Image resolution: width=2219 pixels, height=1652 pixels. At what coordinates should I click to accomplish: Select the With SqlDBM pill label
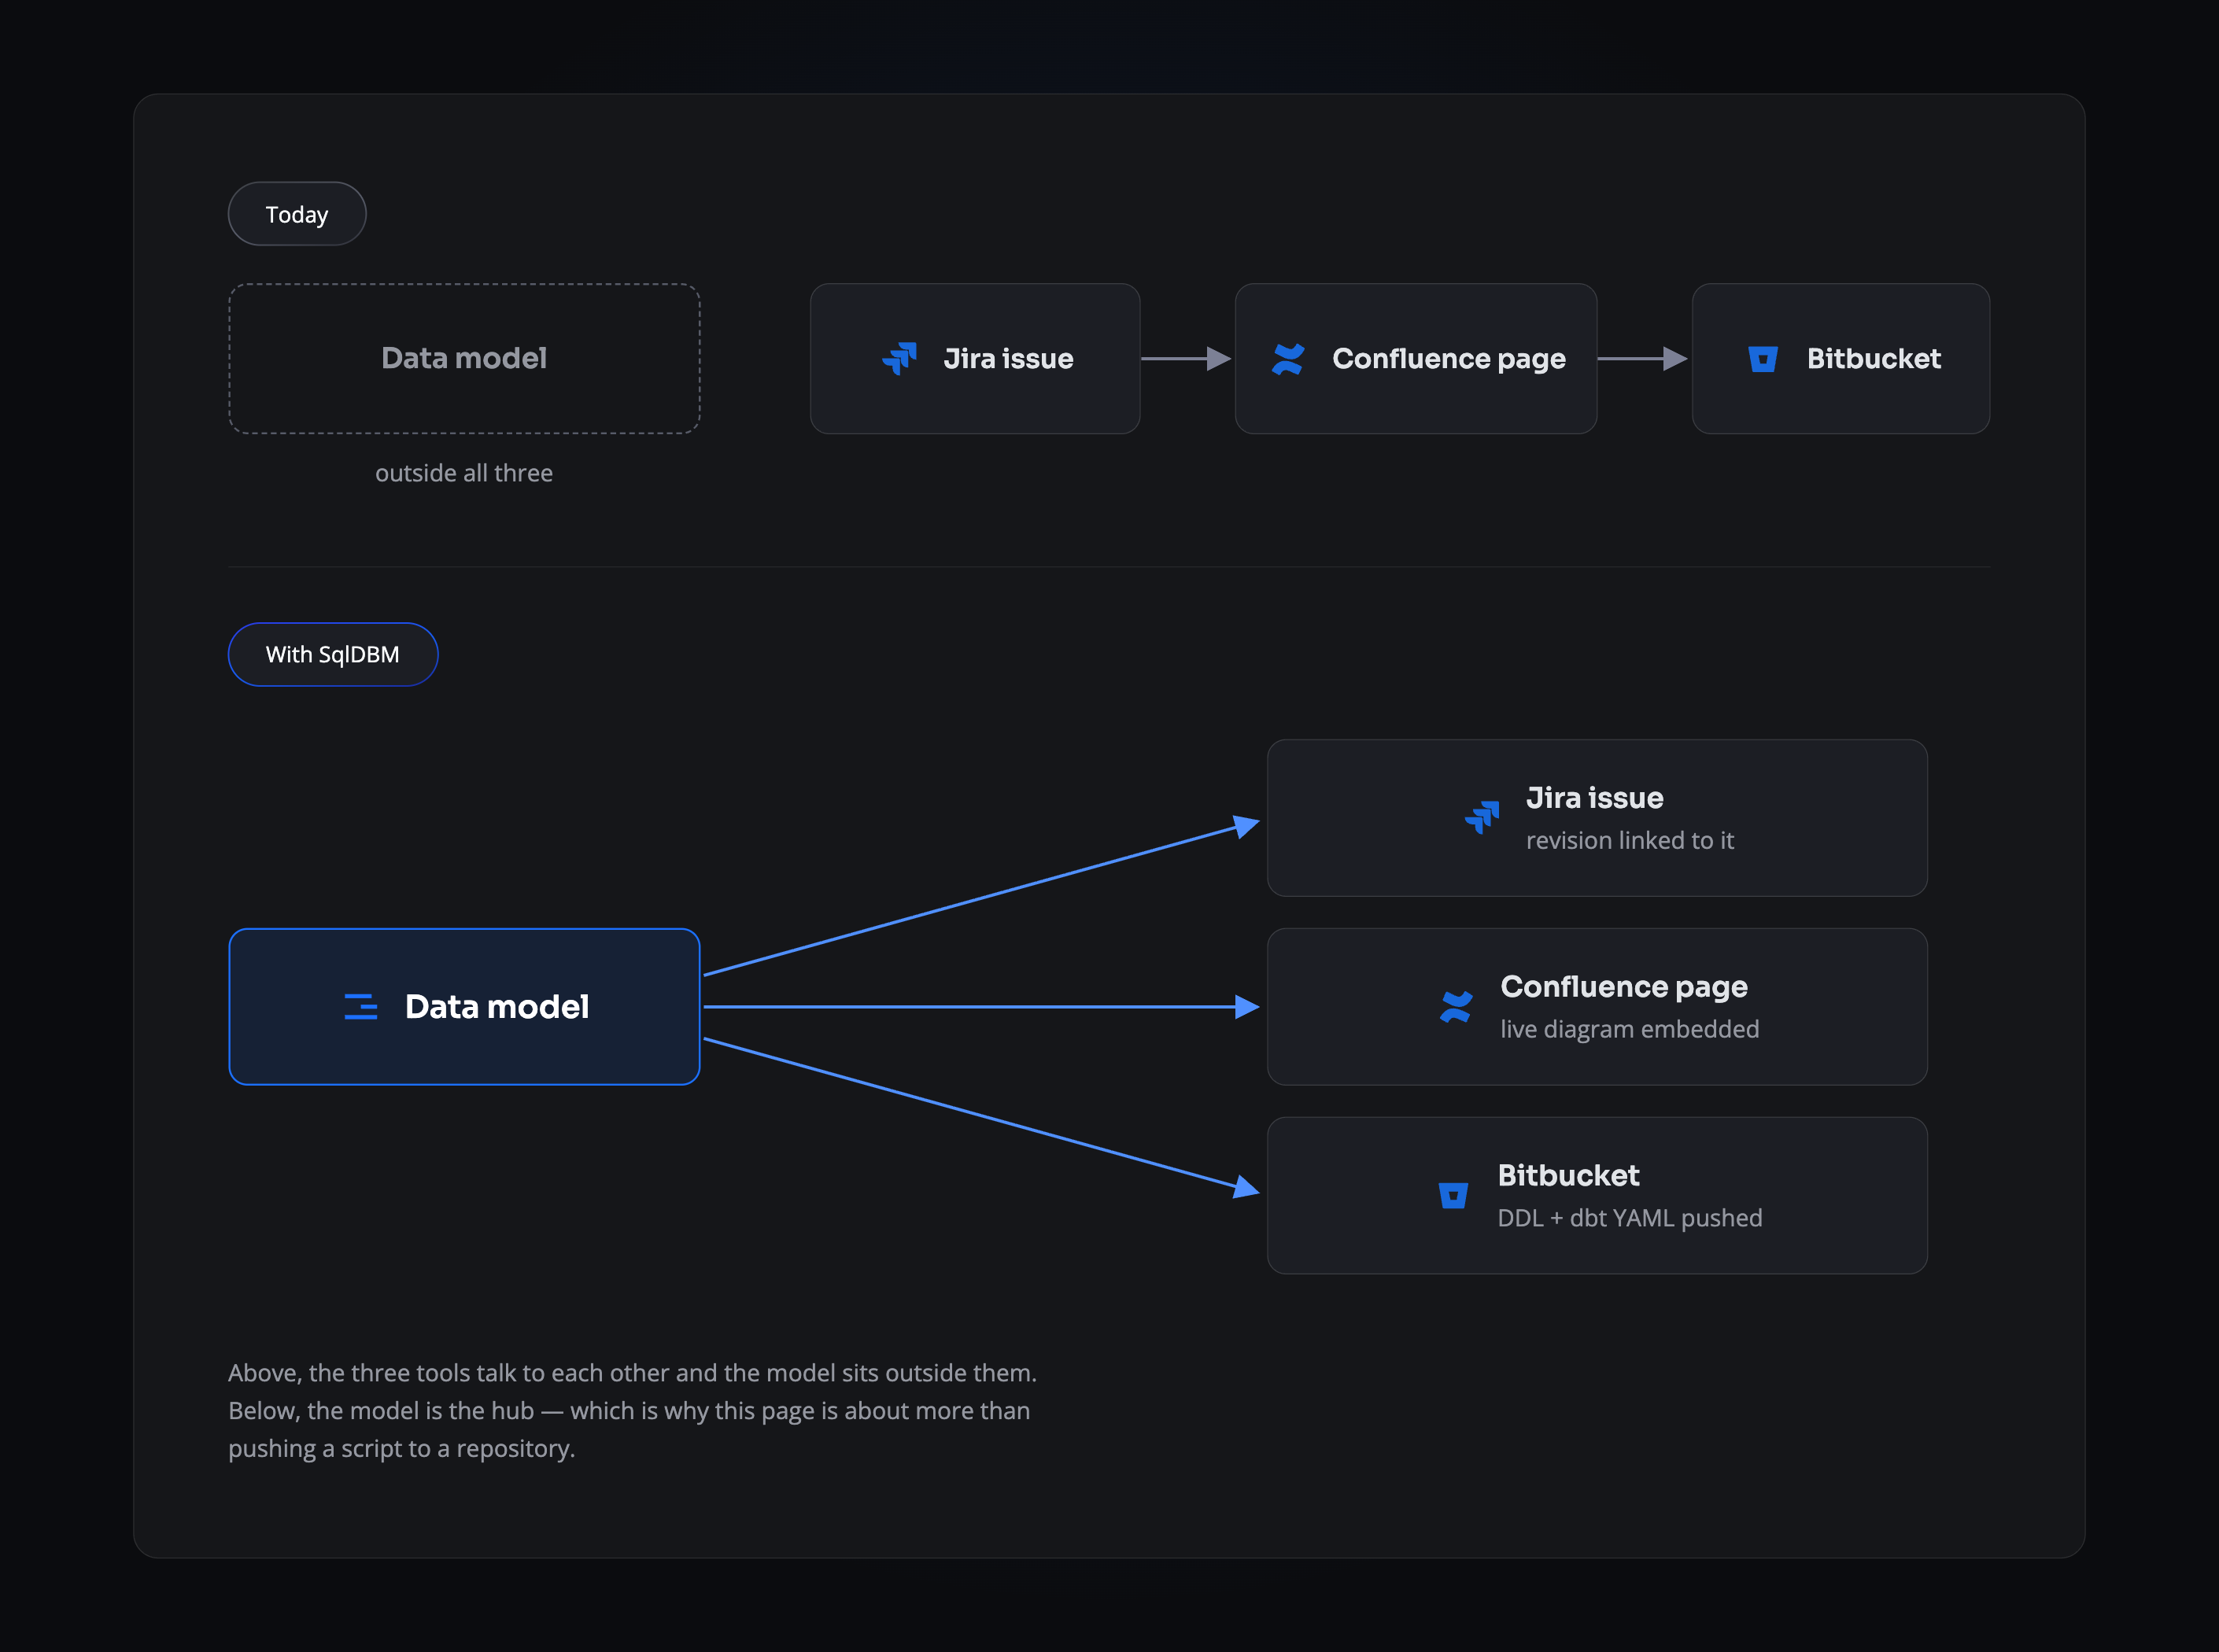click(x=333, y=654)
